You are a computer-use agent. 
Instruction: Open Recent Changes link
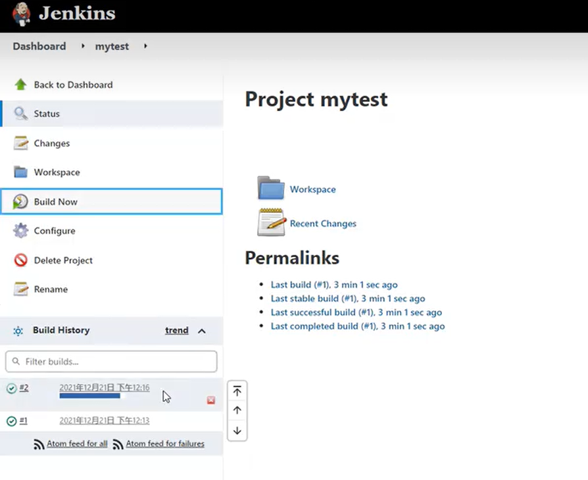tap(323, 224)
